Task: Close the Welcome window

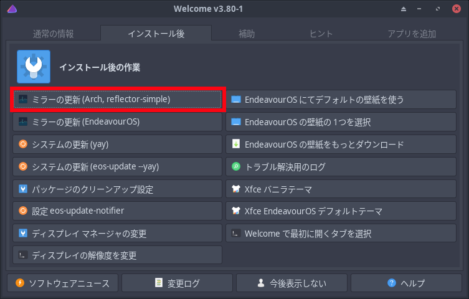Action: pyautogui.click(x=457, y=9)
